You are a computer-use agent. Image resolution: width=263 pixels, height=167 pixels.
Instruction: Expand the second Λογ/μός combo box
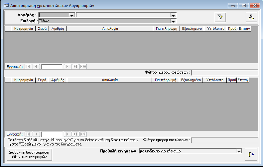pyautogui.click(x=173, y=15)
